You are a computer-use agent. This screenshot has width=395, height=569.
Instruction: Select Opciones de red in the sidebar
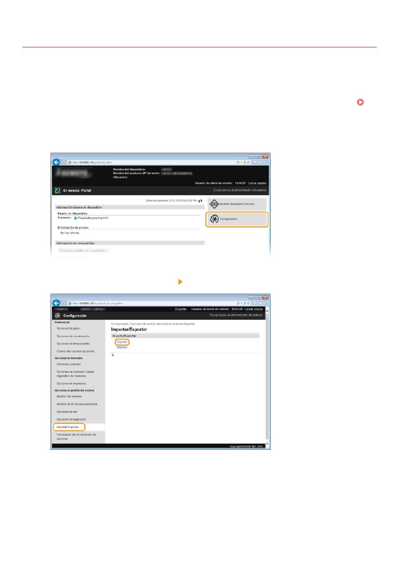[67, 411]
